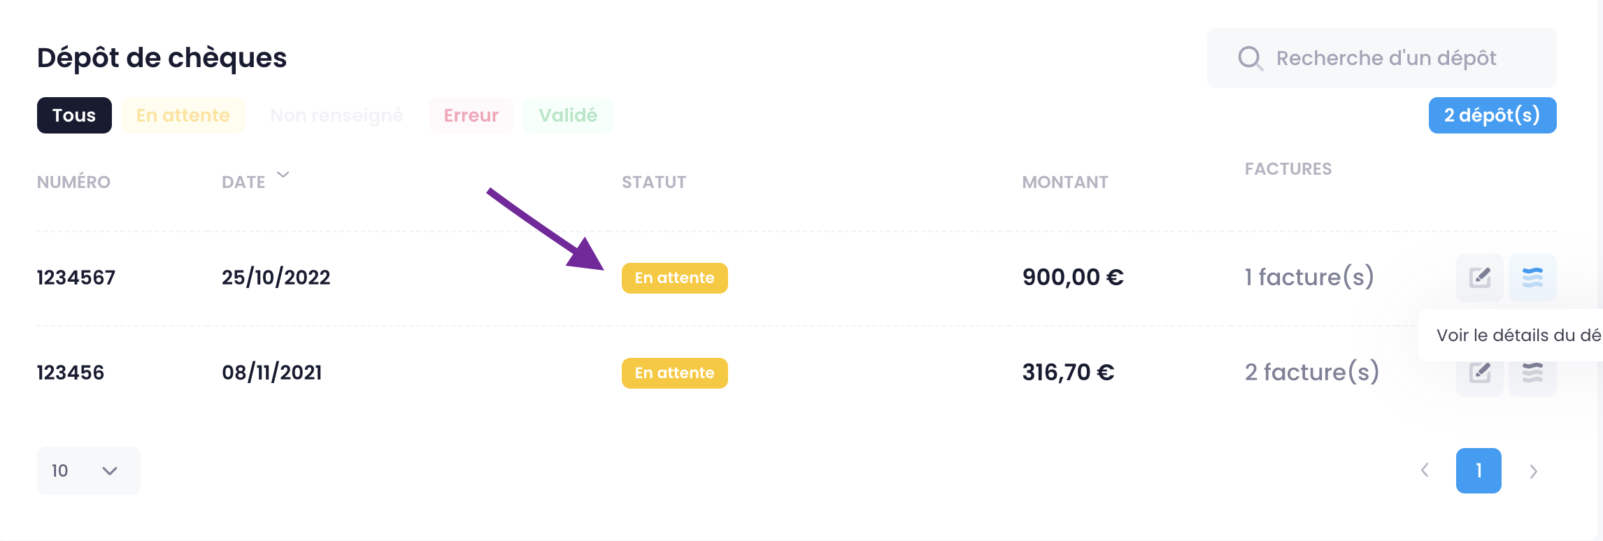The height and width of the screenshot is (541, 1603).
Task: Filter deposits by Erreur status
Action: tap(471, 115)
